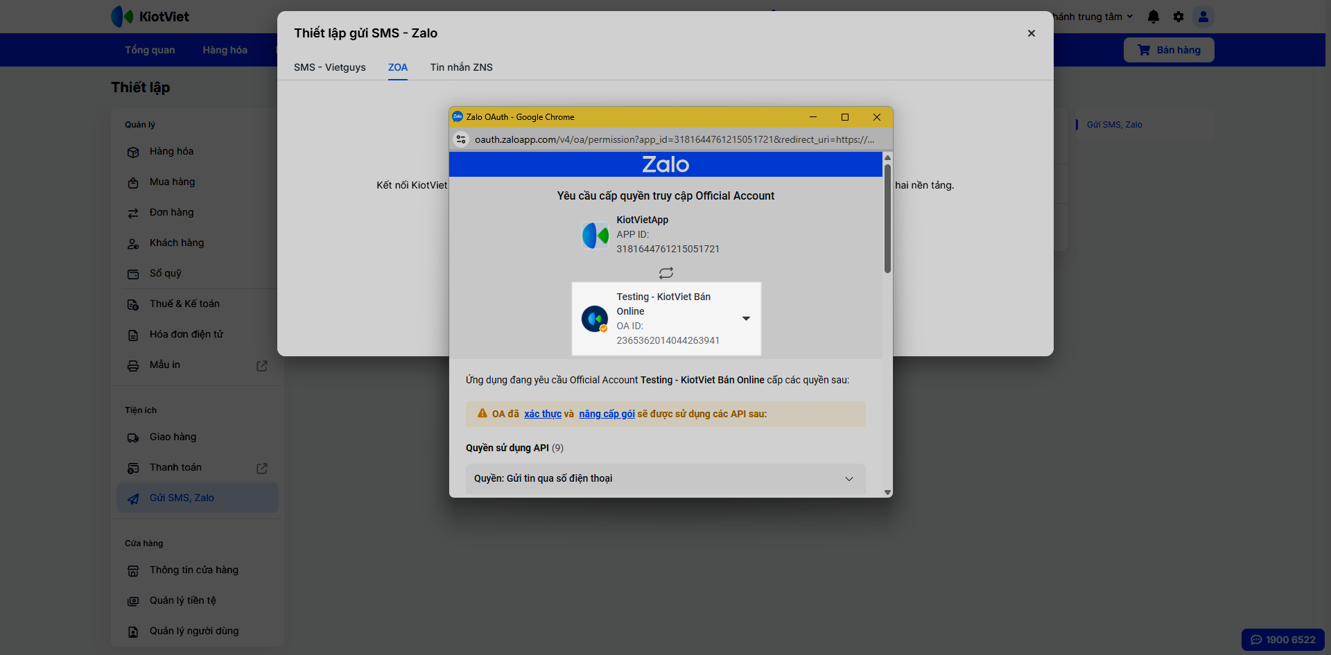Click the Testing - KiotViet OA avatar
This screenshot has width=1331, height=655.
(595, 319)
